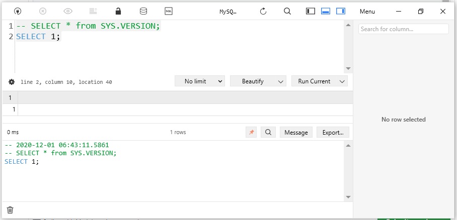Click the result column header labeled 1
457x220 pixels.
(x=10, y=97)
